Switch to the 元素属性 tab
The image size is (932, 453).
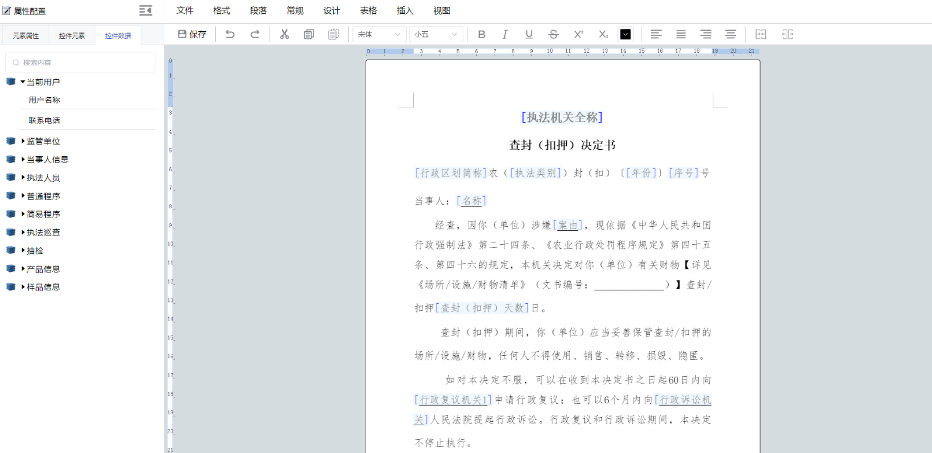click(25, 36)
